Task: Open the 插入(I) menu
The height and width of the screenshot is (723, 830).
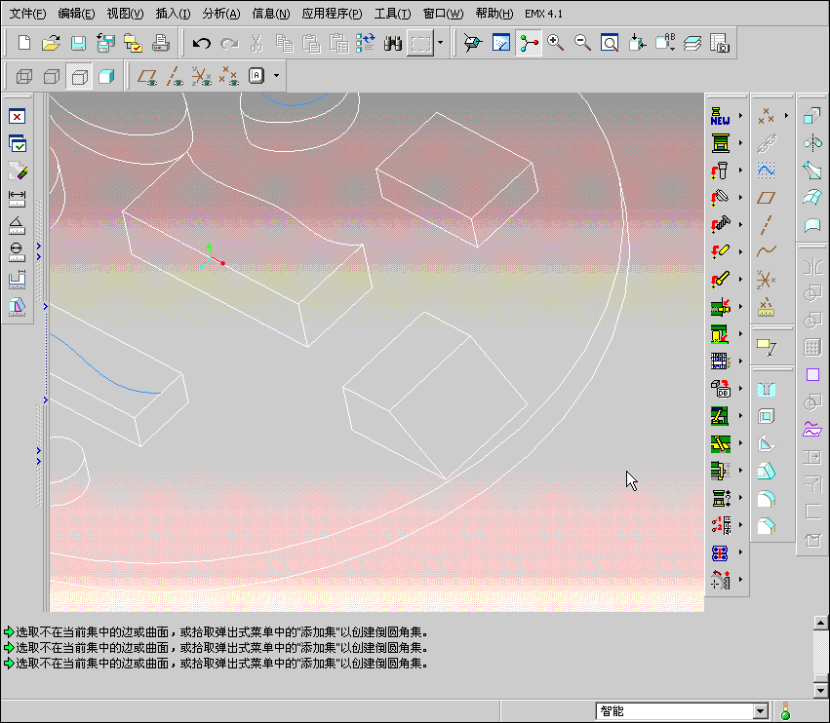Action: pyautogui.click(x=173, y=14)
